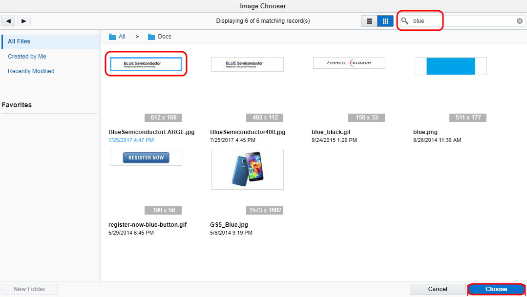Image resolution: width=527 pixels, height=297 pixels.
Task: Toggle grid view display mode
Action: click(x=385, y=20)
